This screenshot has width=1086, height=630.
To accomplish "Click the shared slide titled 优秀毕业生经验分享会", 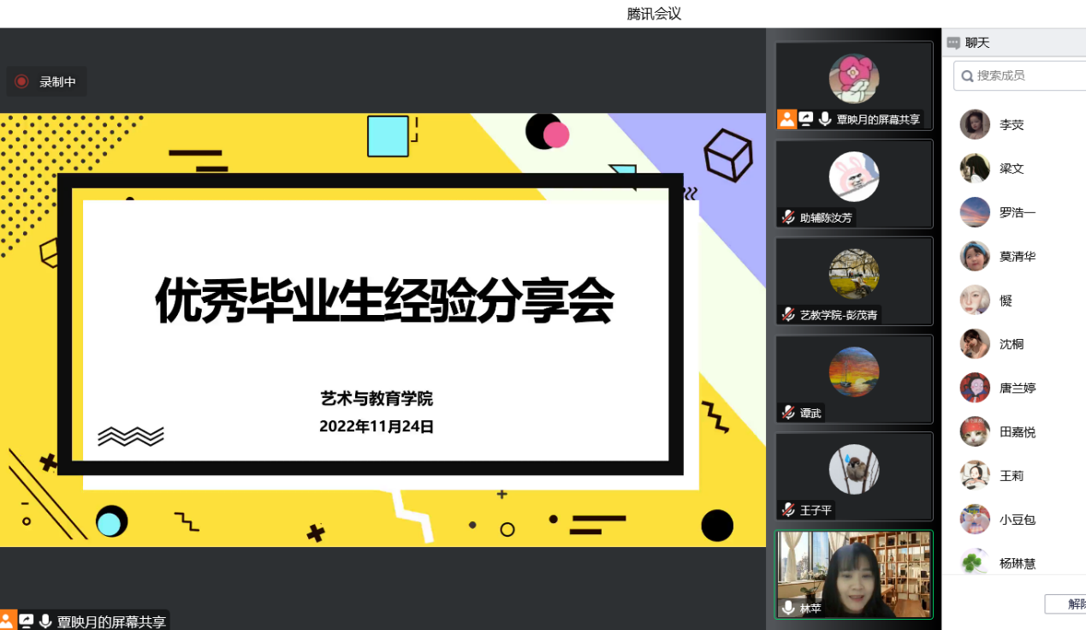I will [383, 330].
